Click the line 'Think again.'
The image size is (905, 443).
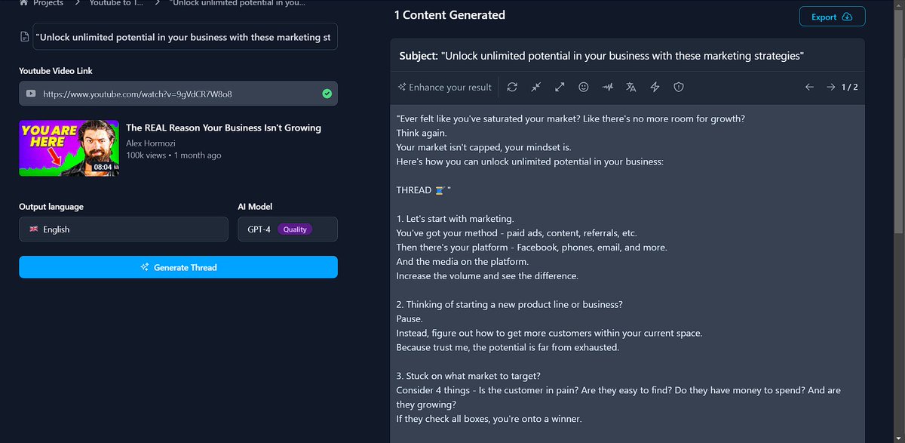(422, 133)
